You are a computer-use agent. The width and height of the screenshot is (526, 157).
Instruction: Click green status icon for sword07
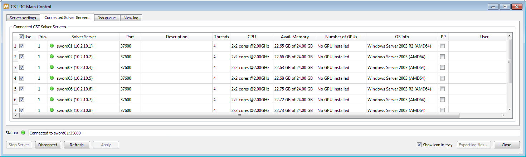tap(52, 99)
